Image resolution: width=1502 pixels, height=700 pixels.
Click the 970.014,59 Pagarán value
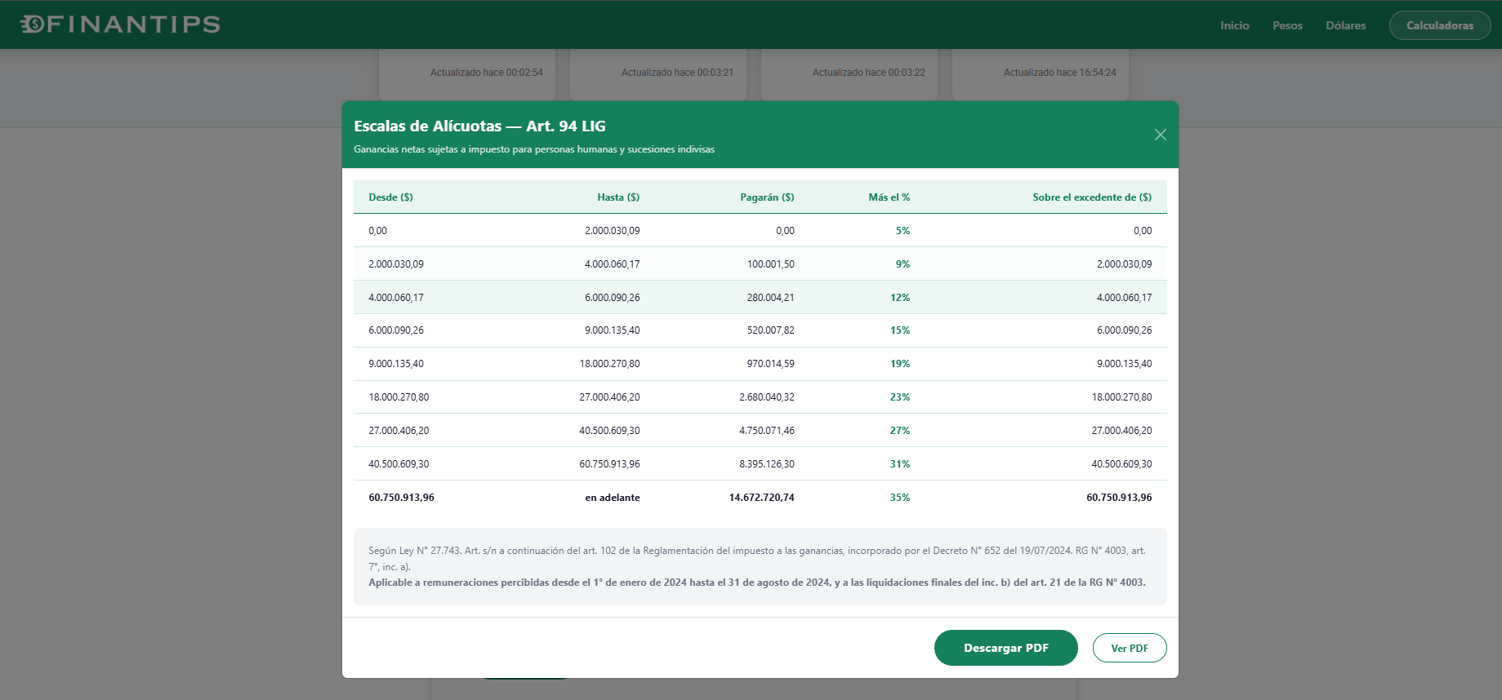(x=770, y=364)
